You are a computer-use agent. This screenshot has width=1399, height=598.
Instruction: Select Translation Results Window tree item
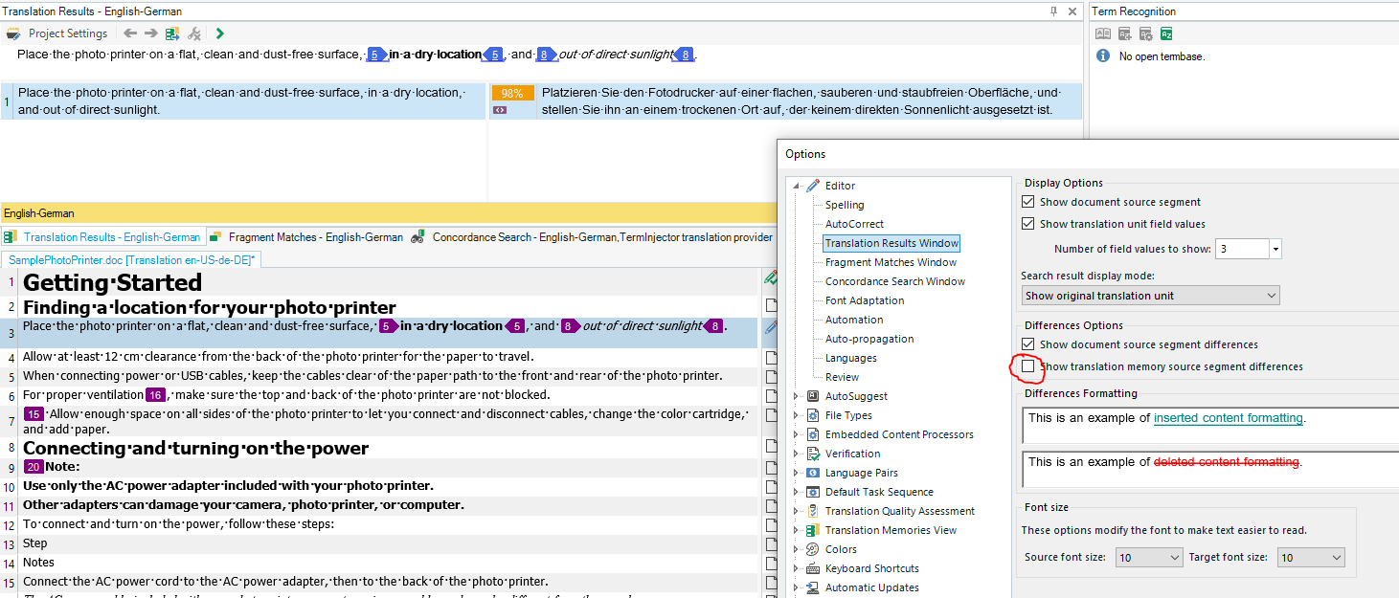(891, 243)
